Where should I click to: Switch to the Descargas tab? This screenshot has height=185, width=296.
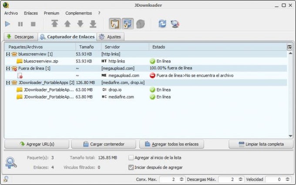(x=21, y=37)
